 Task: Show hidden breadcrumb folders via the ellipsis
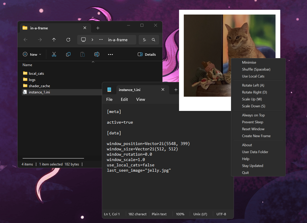[101, 39]
